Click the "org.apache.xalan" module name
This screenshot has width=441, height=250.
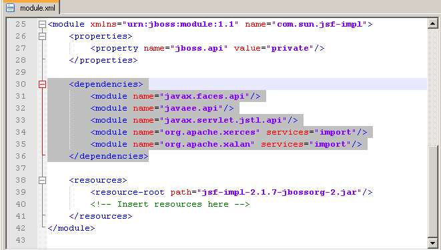pos(207,145)
